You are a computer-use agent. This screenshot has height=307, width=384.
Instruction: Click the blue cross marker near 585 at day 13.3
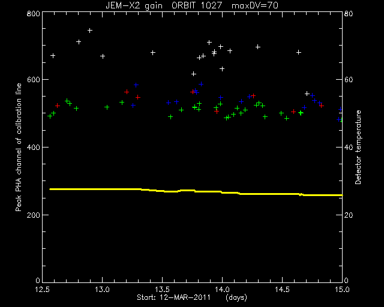136,85
